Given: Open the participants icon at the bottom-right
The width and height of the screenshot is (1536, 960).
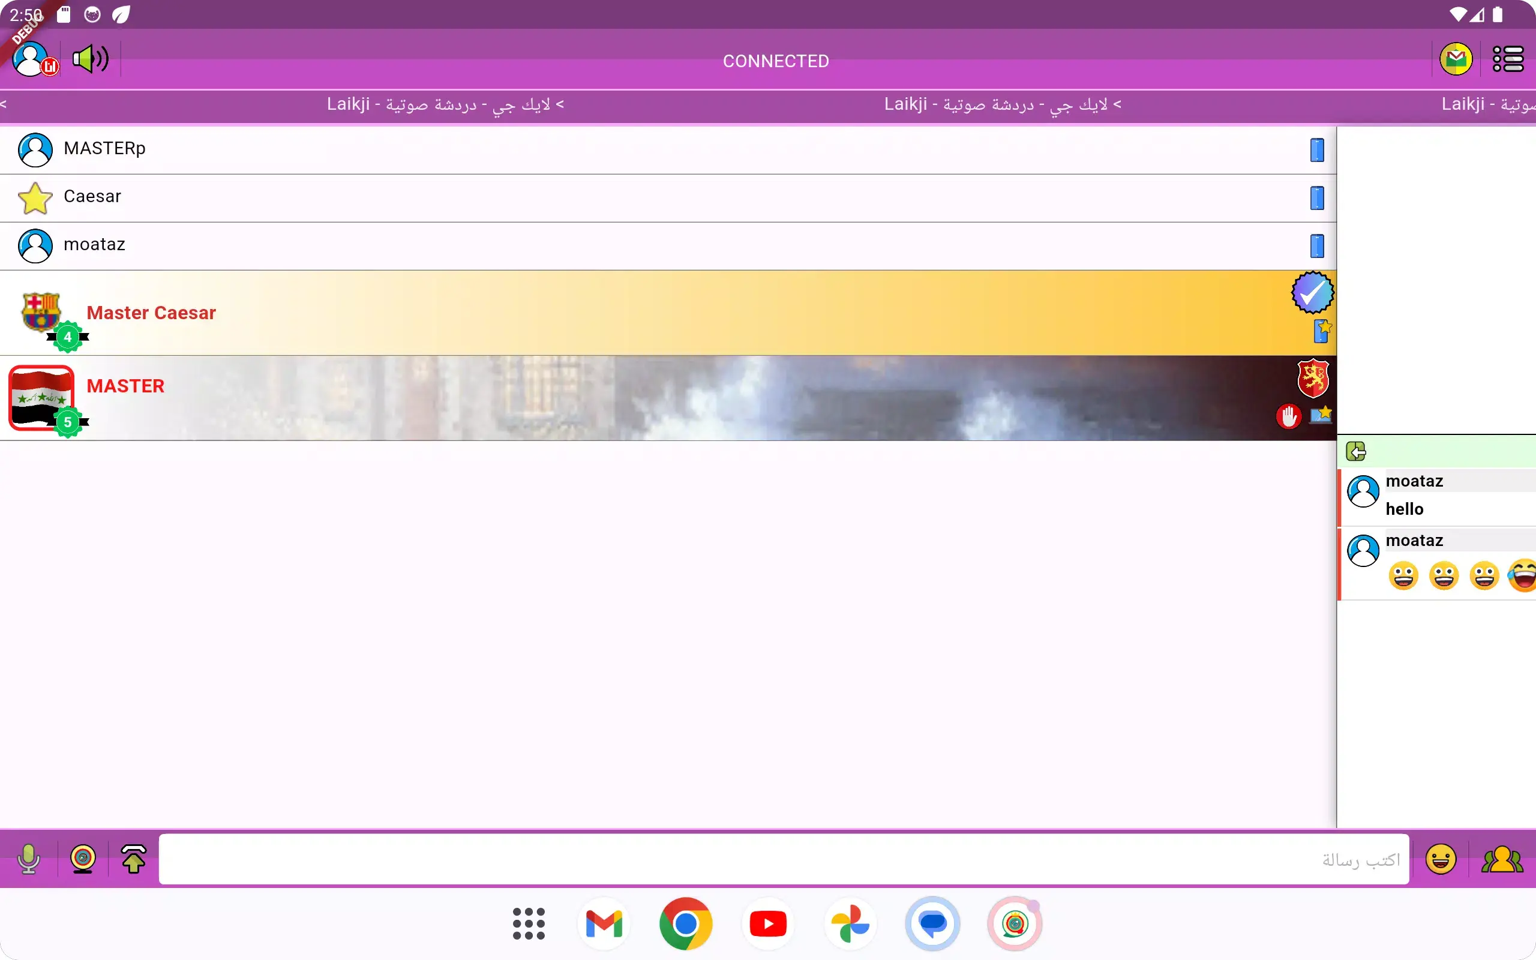Looking at the screenshot, I should [x=1503, y=859].
